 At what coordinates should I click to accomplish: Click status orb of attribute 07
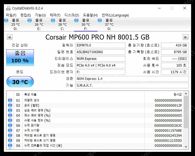click(x=10, y=130)
